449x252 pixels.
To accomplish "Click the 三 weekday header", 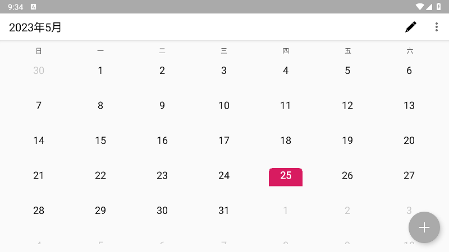I will click(224, 51).
